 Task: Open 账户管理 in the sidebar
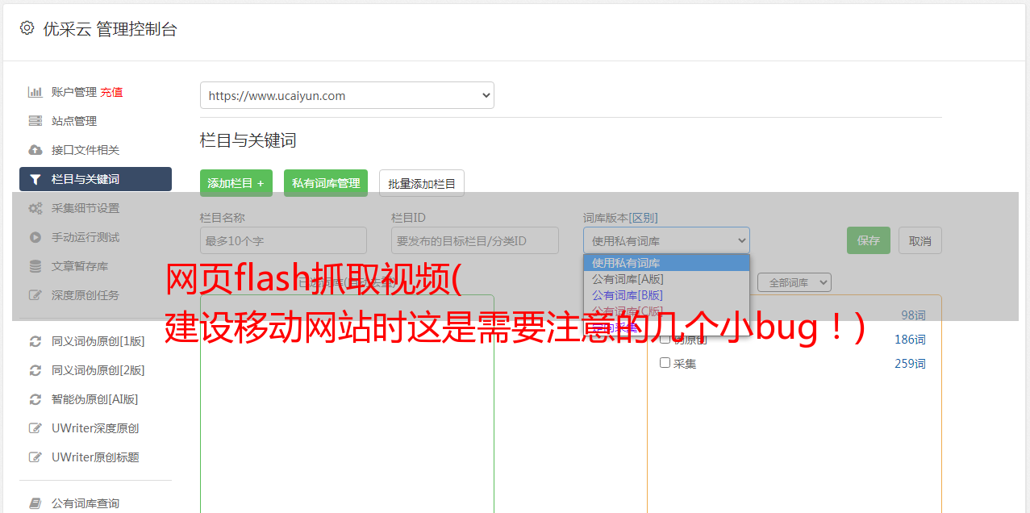(x=74, y=92)
